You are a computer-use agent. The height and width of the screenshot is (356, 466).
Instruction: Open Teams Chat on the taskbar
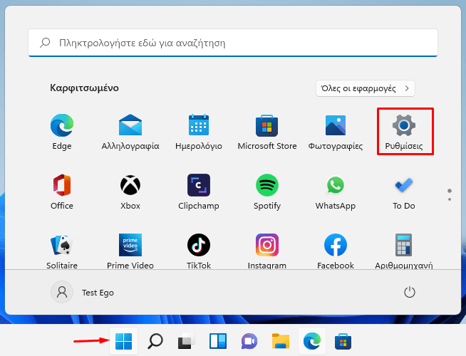coord(249,341)
